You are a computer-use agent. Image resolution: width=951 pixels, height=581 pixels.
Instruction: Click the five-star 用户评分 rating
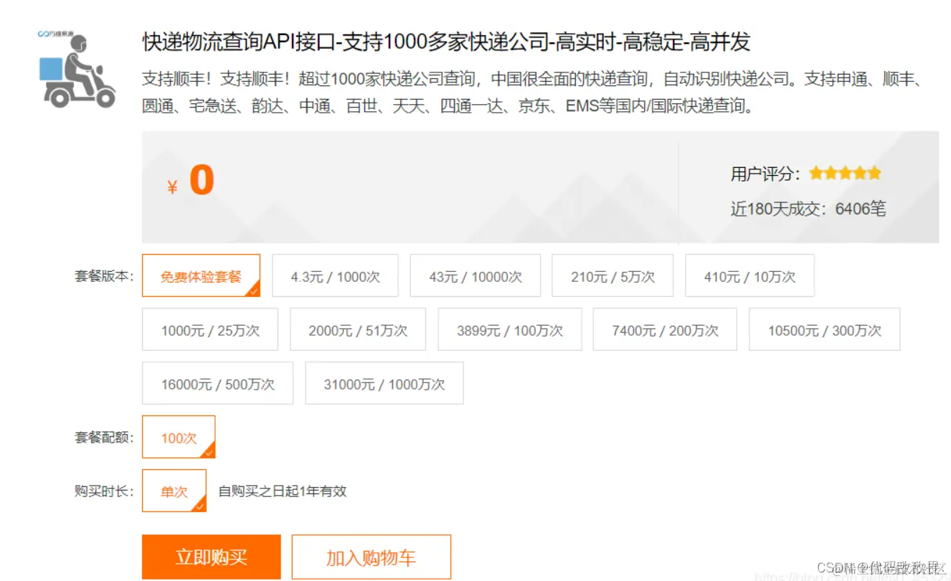845,173
